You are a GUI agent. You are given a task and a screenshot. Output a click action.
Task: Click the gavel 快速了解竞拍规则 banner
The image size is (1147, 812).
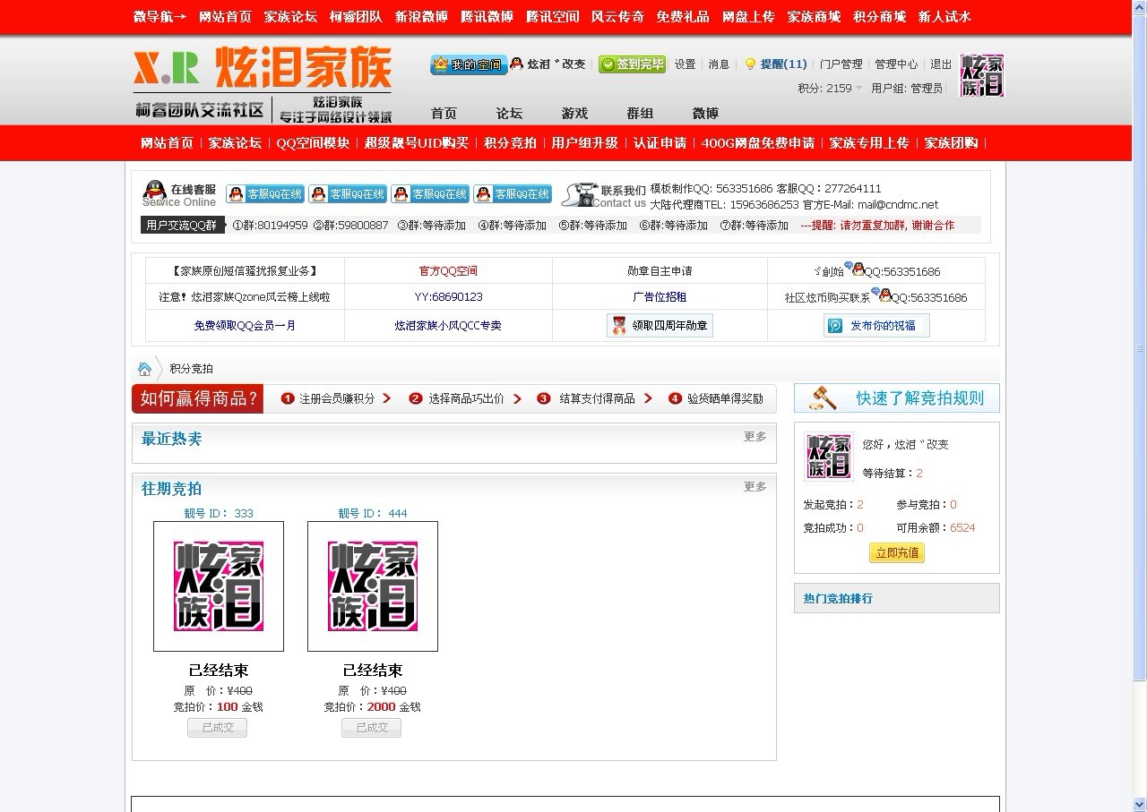click(x=897, y=398)
